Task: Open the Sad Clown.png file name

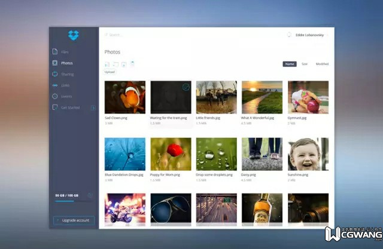Action: click(116, 118)
